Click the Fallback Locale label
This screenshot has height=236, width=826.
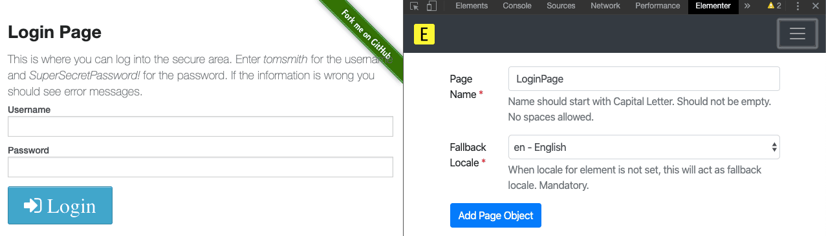468,155
